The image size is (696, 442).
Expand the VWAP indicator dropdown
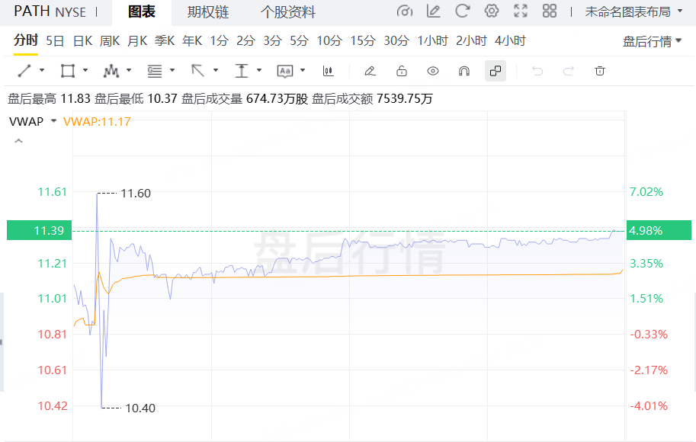(x=53, y=121)
